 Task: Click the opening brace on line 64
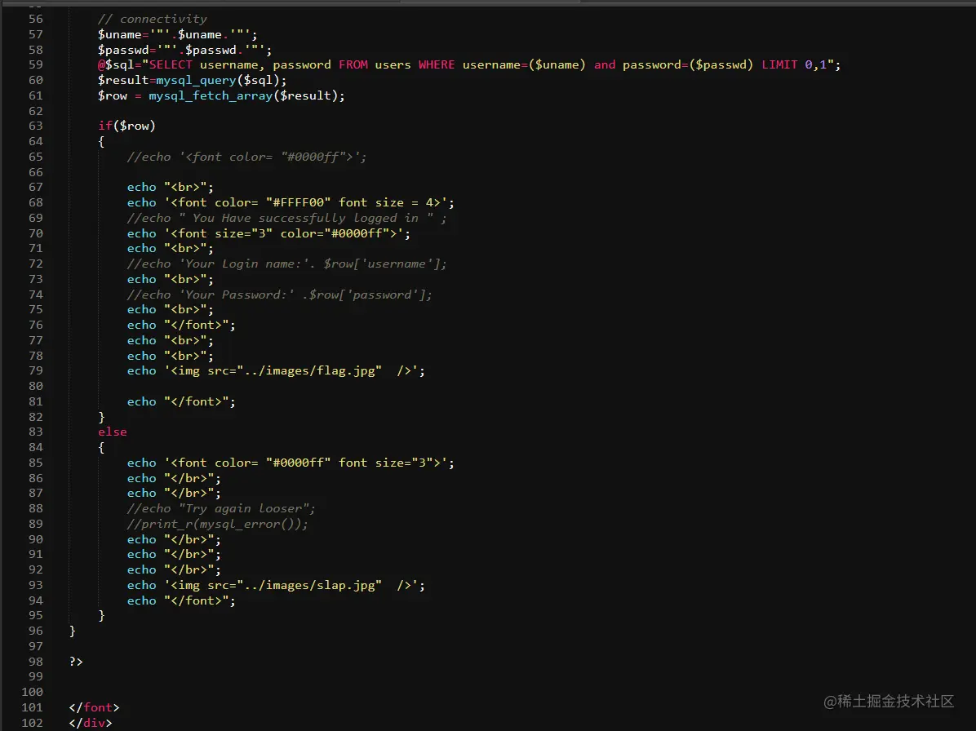point(101,142)
